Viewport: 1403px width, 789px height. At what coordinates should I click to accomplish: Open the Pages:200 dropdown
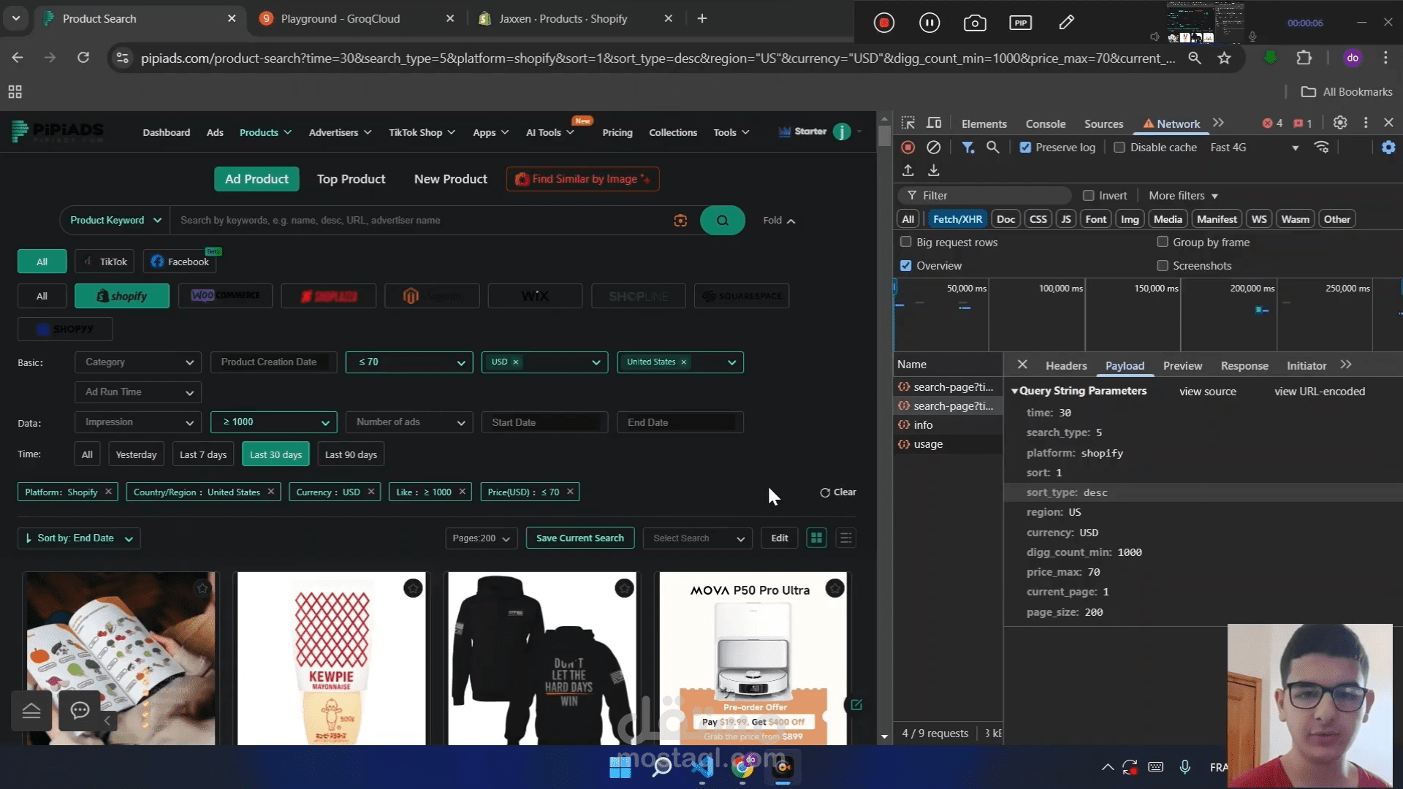click(x=481, y=538)
